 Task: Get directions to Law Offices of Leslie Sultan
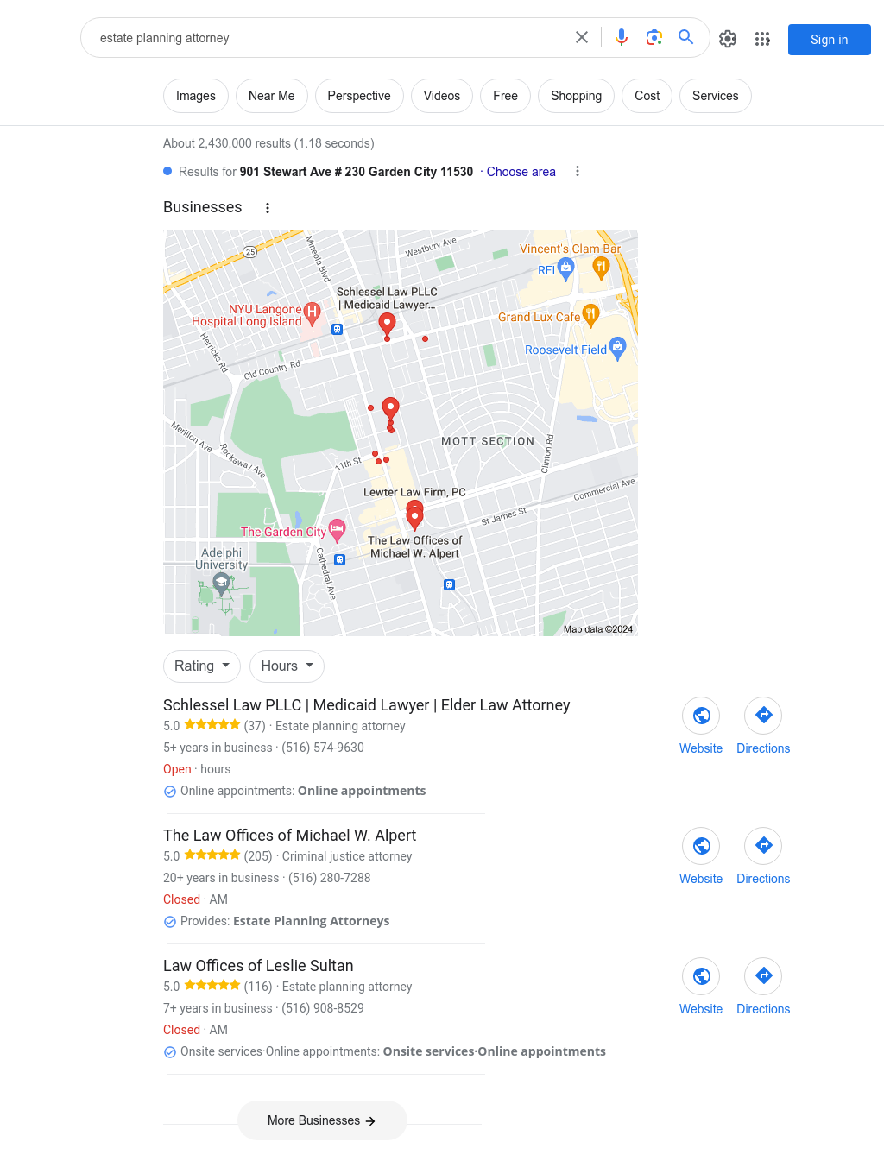coord(763,976)
